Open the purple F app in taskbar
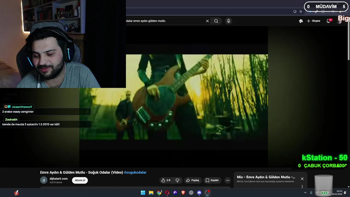The height and width of the screenshot is (197, 350). [175, 193]
